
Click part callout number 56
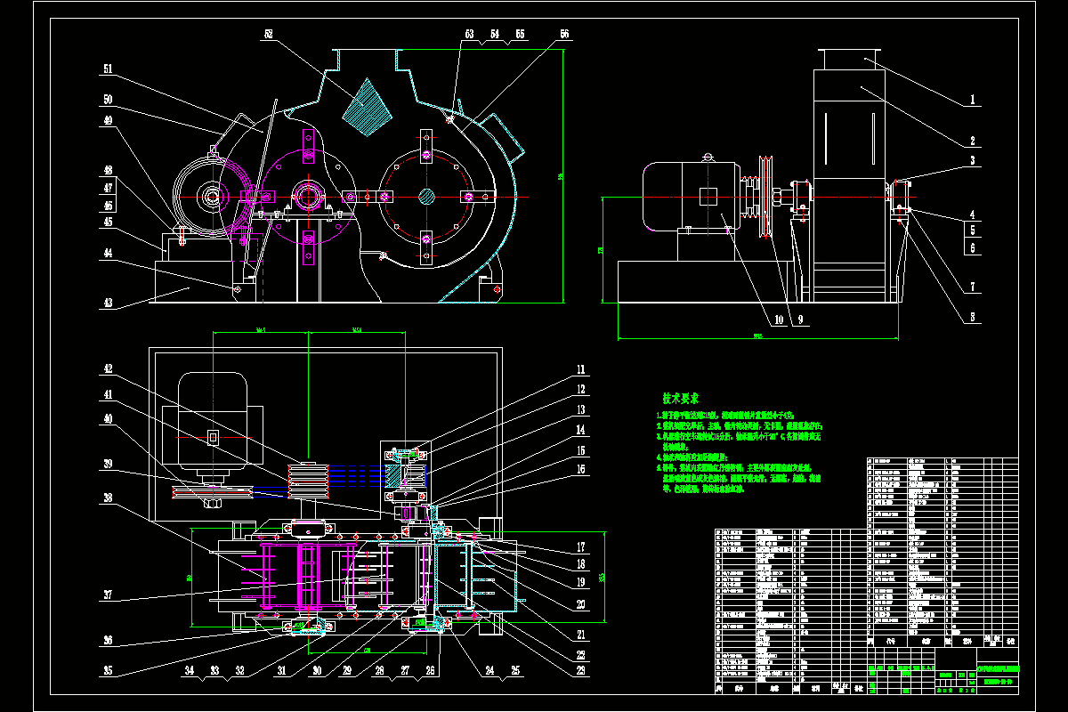pyautogui.click(x=563, y=34)
